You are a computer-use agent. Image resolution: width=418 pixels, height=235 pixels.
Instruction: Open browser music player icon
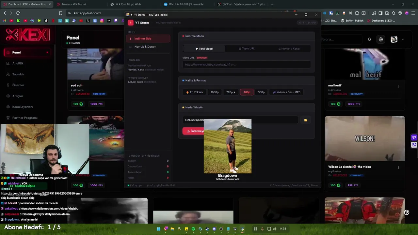coord(375,13)
